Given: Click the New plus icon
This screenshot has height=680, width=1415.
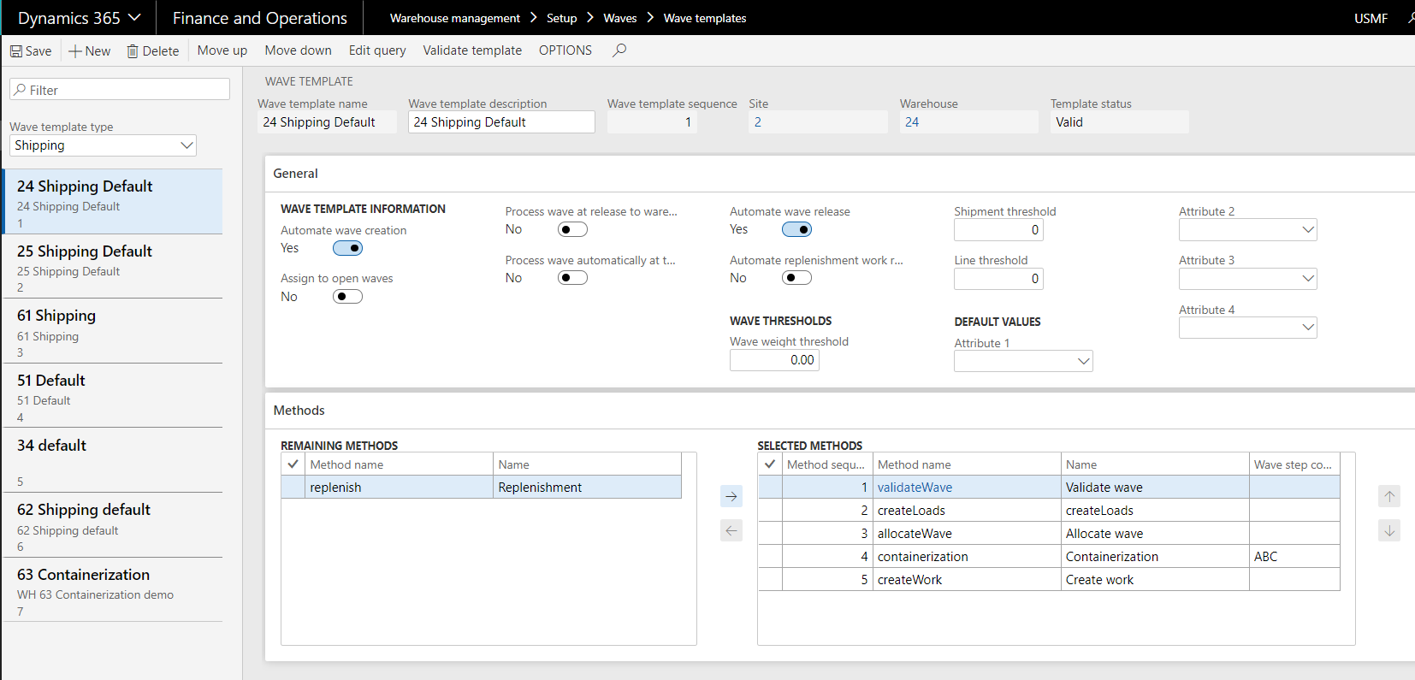Looking at the screenshot, I should tap(75, 51).
